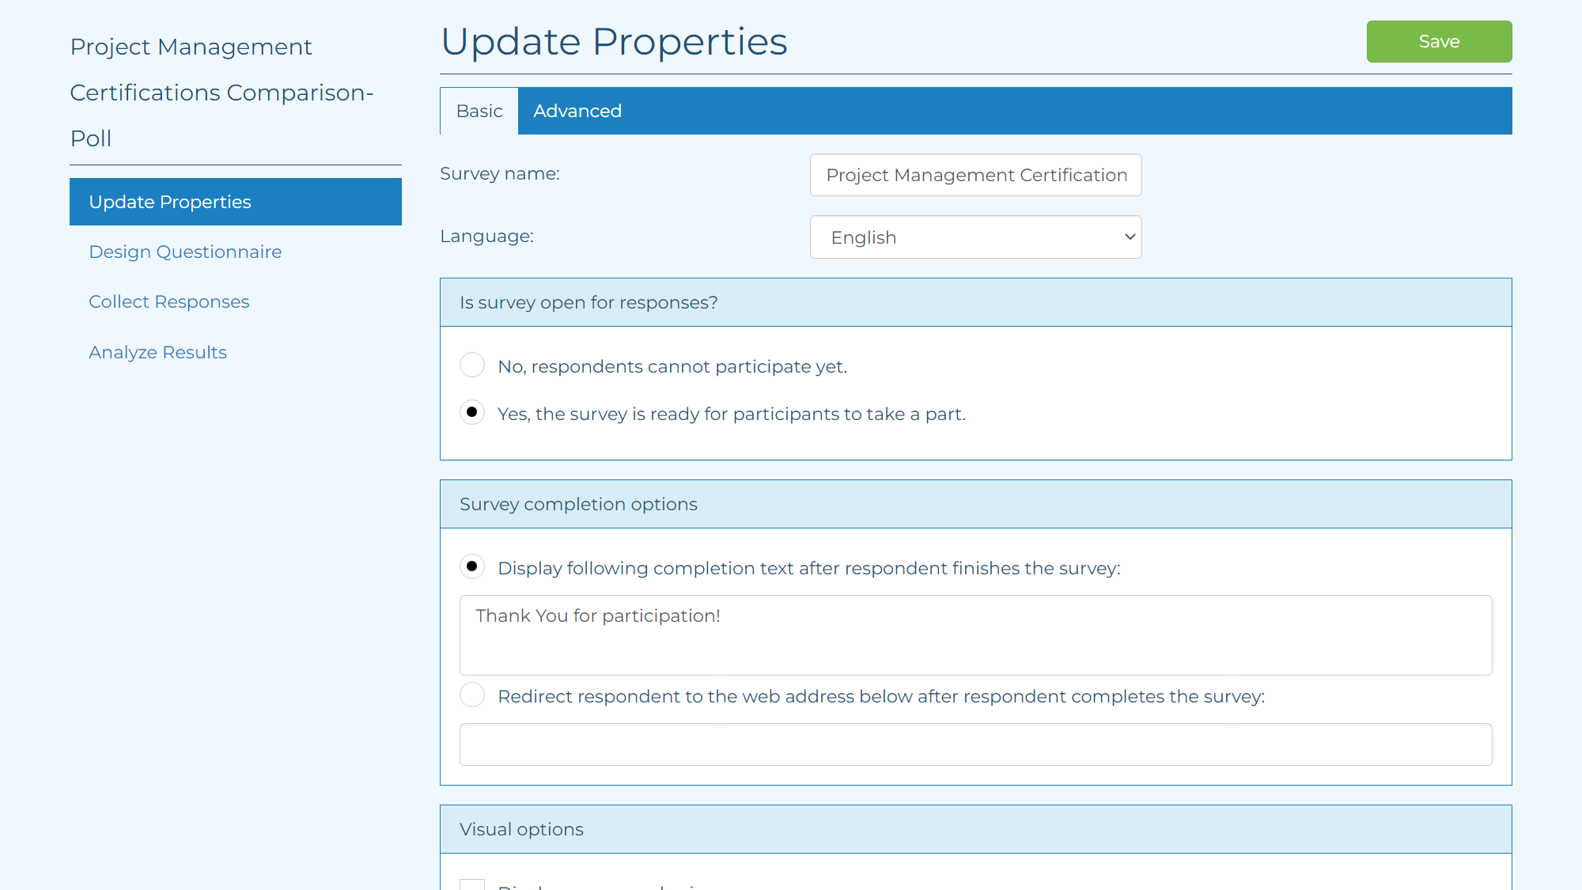This screenshot has height=890, width=1582.
Task: Open the Analyze Results page
Action: coord(157,352)
